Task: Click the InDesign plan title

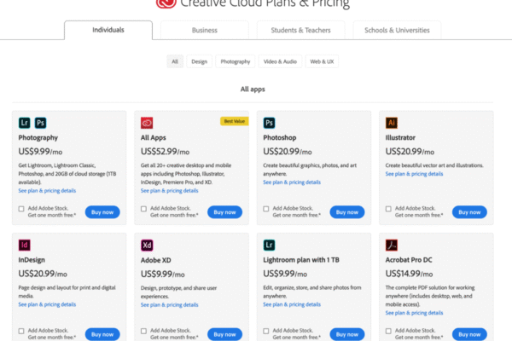Action: (32, 260)
